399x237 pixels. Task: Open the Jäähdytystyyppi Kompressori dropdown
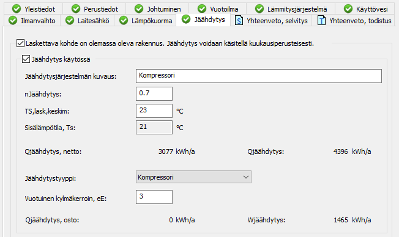[x=193, y=177]
